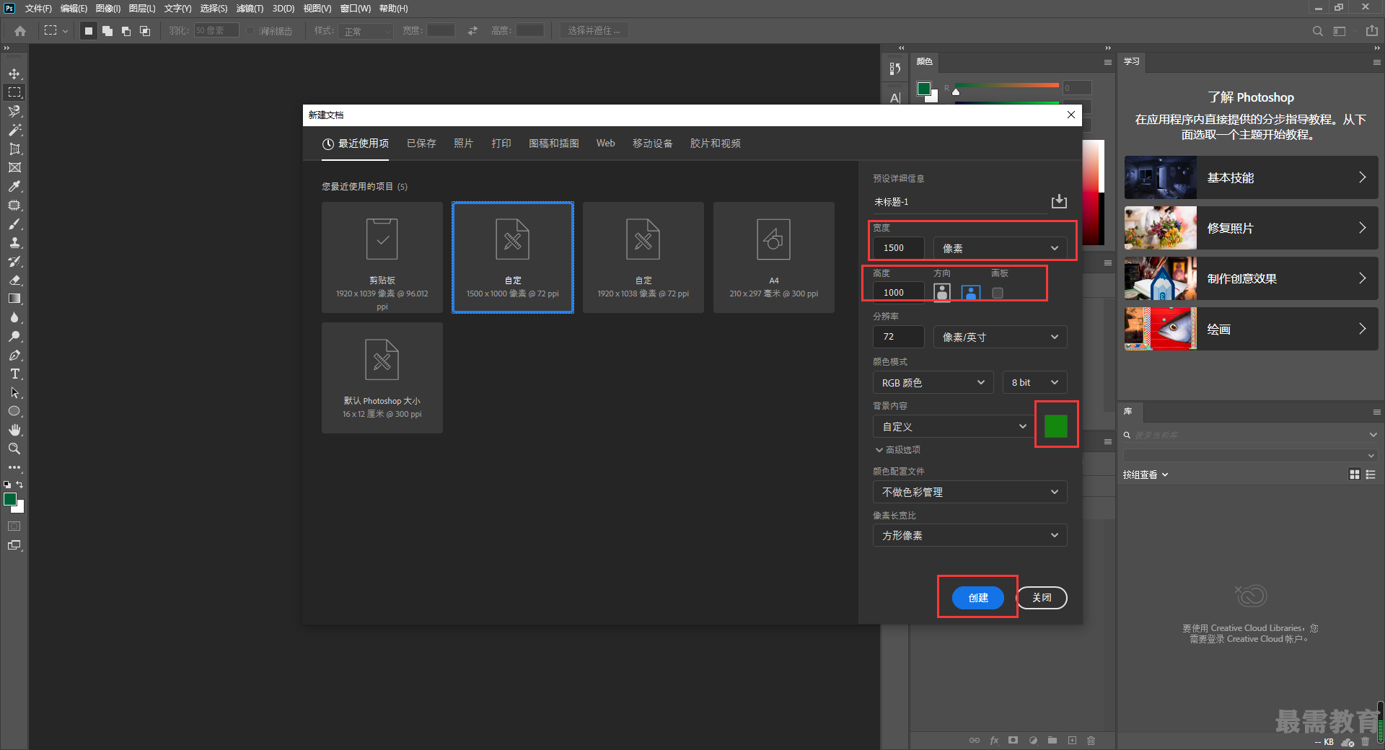Open 基本技能 tutorial
Image resolution: width=1385 pixels, height=750 pixels.
1251,177
